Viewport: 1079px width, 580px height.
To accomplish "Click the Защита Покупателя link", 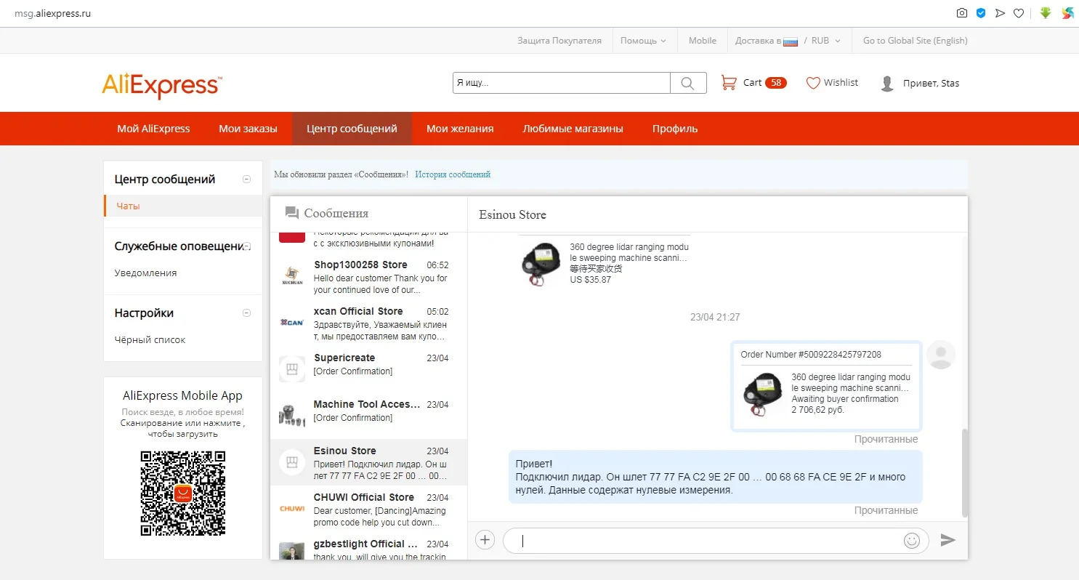I will point(559,41).
